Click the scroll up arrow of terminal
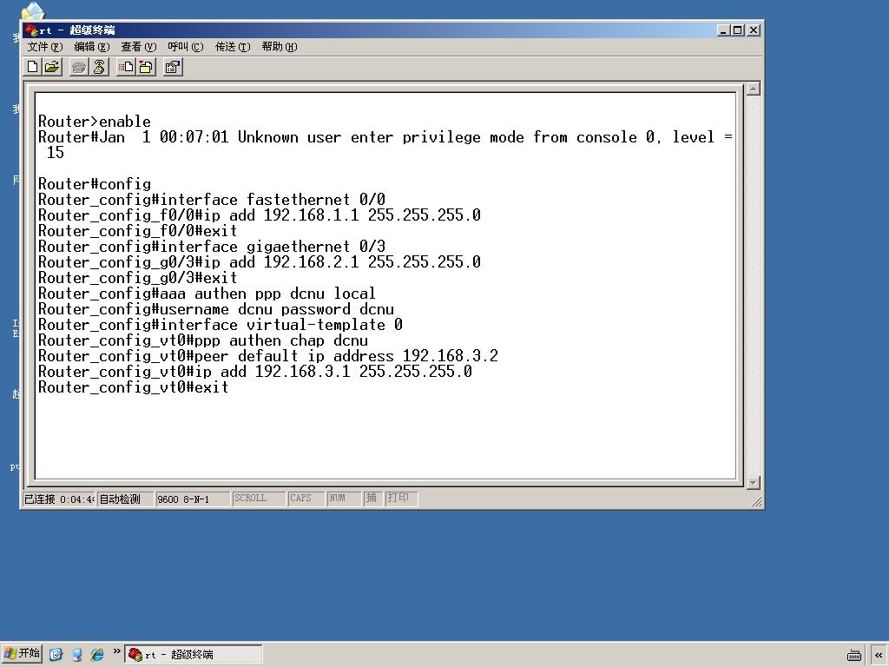Image resolution: width=889 pixels, height=667 pixels. tap(753, 89)
